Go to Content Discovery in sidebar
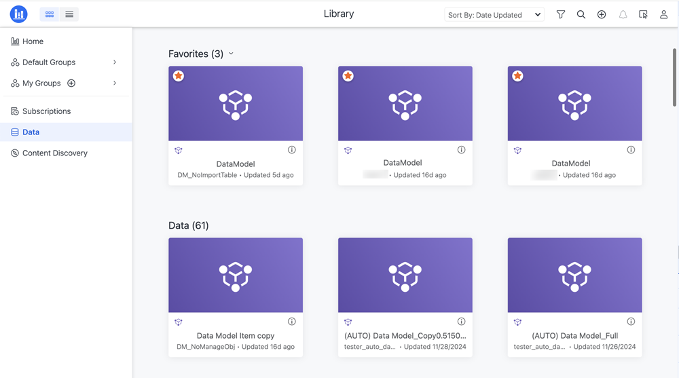The height and width of the screenshot is (378, 679). [x=54, y=153]
